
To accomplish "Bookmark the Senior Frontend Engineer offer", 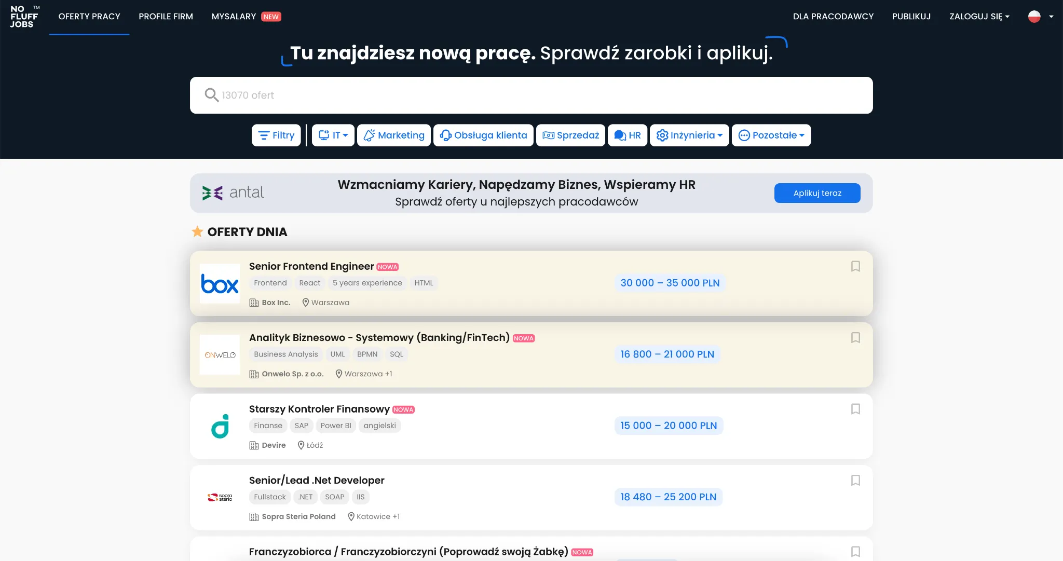I will (855, 266).
